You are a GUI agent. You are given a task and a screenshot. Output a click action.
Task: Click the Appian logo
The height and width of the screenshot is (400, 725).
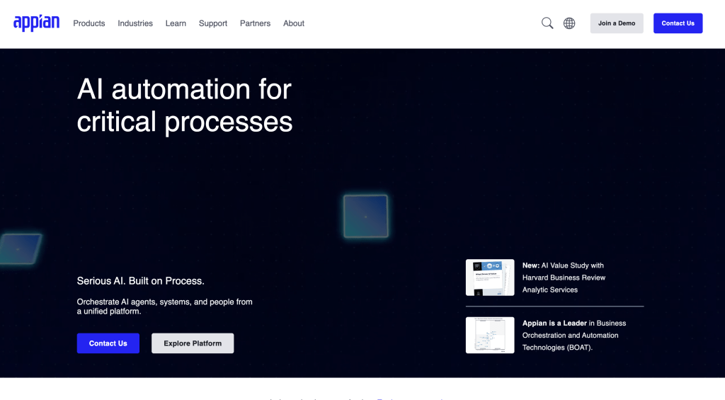tap(37, 23)
